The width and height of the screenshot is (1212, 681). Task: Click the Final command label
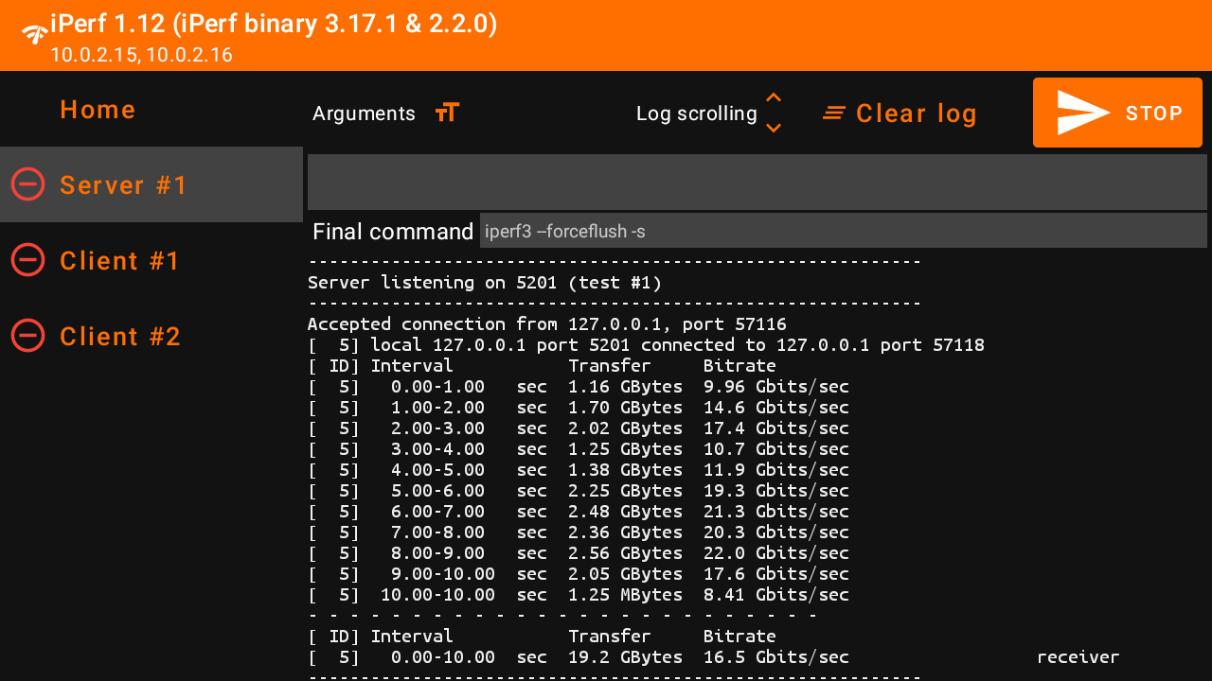tap(393, 232)
